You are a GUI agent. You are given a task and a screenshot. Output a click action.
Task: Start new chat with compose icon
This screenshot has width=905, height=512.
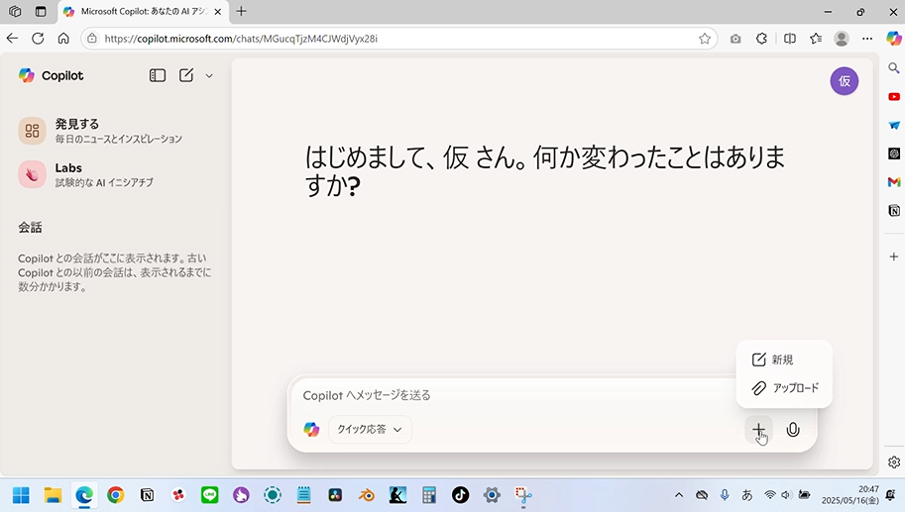coord(186,75)
